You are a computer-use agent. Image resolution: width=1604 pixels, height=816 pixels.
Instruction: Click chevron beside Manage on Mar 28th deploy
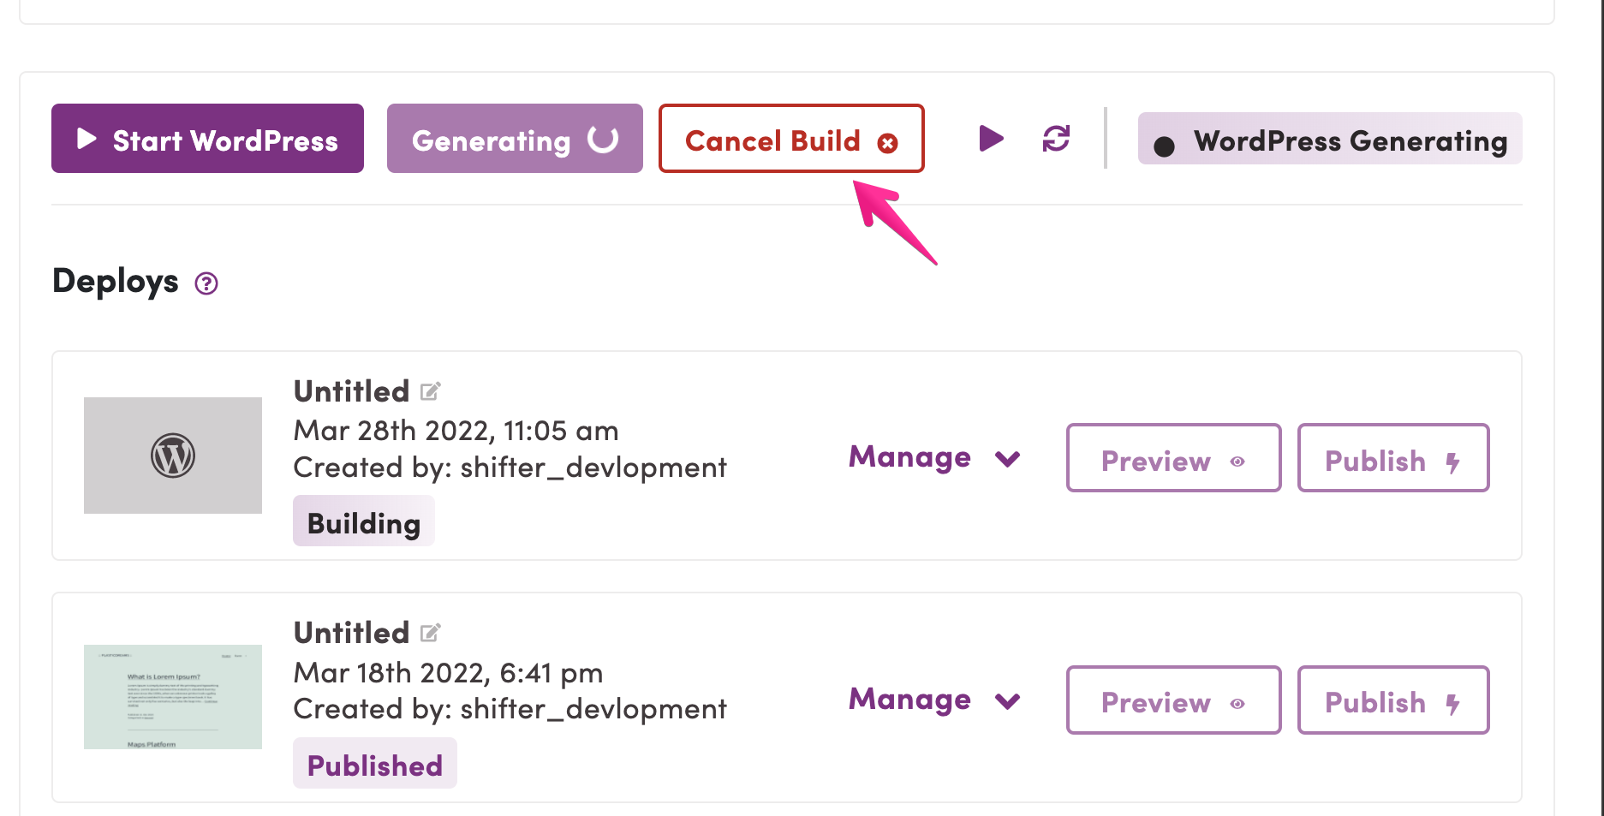tap(1008, 459)
